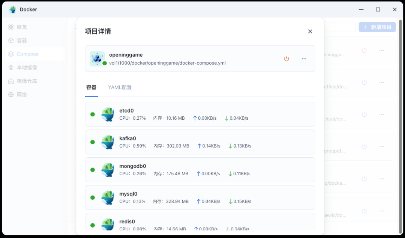Screen dimensions: 405x238
Task: Click the green status dot next to kafka0
Action: (x=93, y=142)
